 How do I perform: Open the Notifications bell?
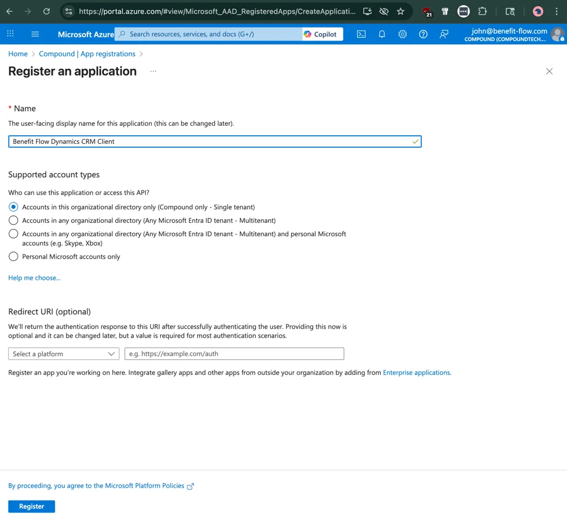click(x=382, y=34)
